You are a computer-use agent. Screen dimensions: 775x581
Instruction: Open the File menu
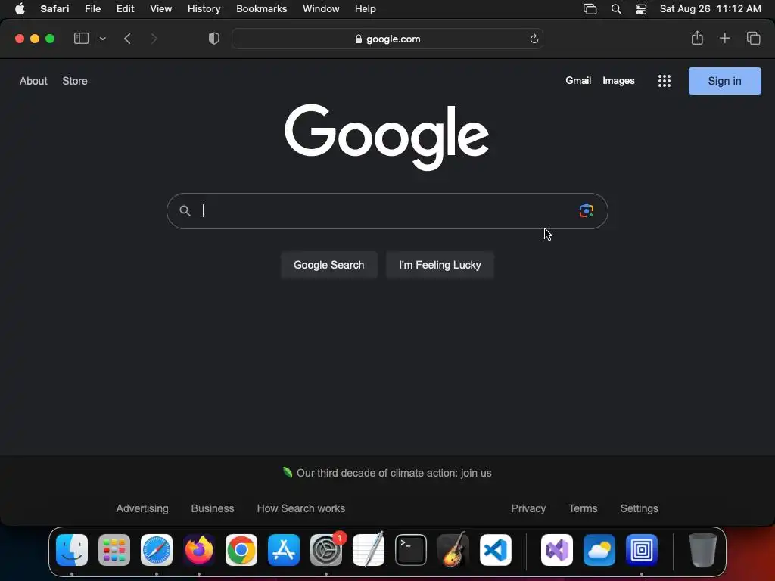coord(93,9)
